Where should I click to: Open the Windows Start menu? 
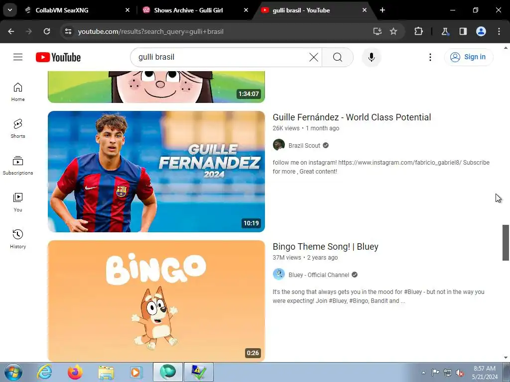pyautogui.click(x=13, y=372)
